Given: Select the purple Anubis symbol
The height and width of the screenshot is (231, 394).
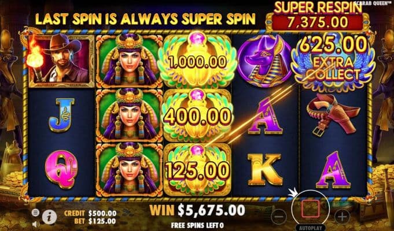Looking at the screenshot, I should [x=264, y=61].
